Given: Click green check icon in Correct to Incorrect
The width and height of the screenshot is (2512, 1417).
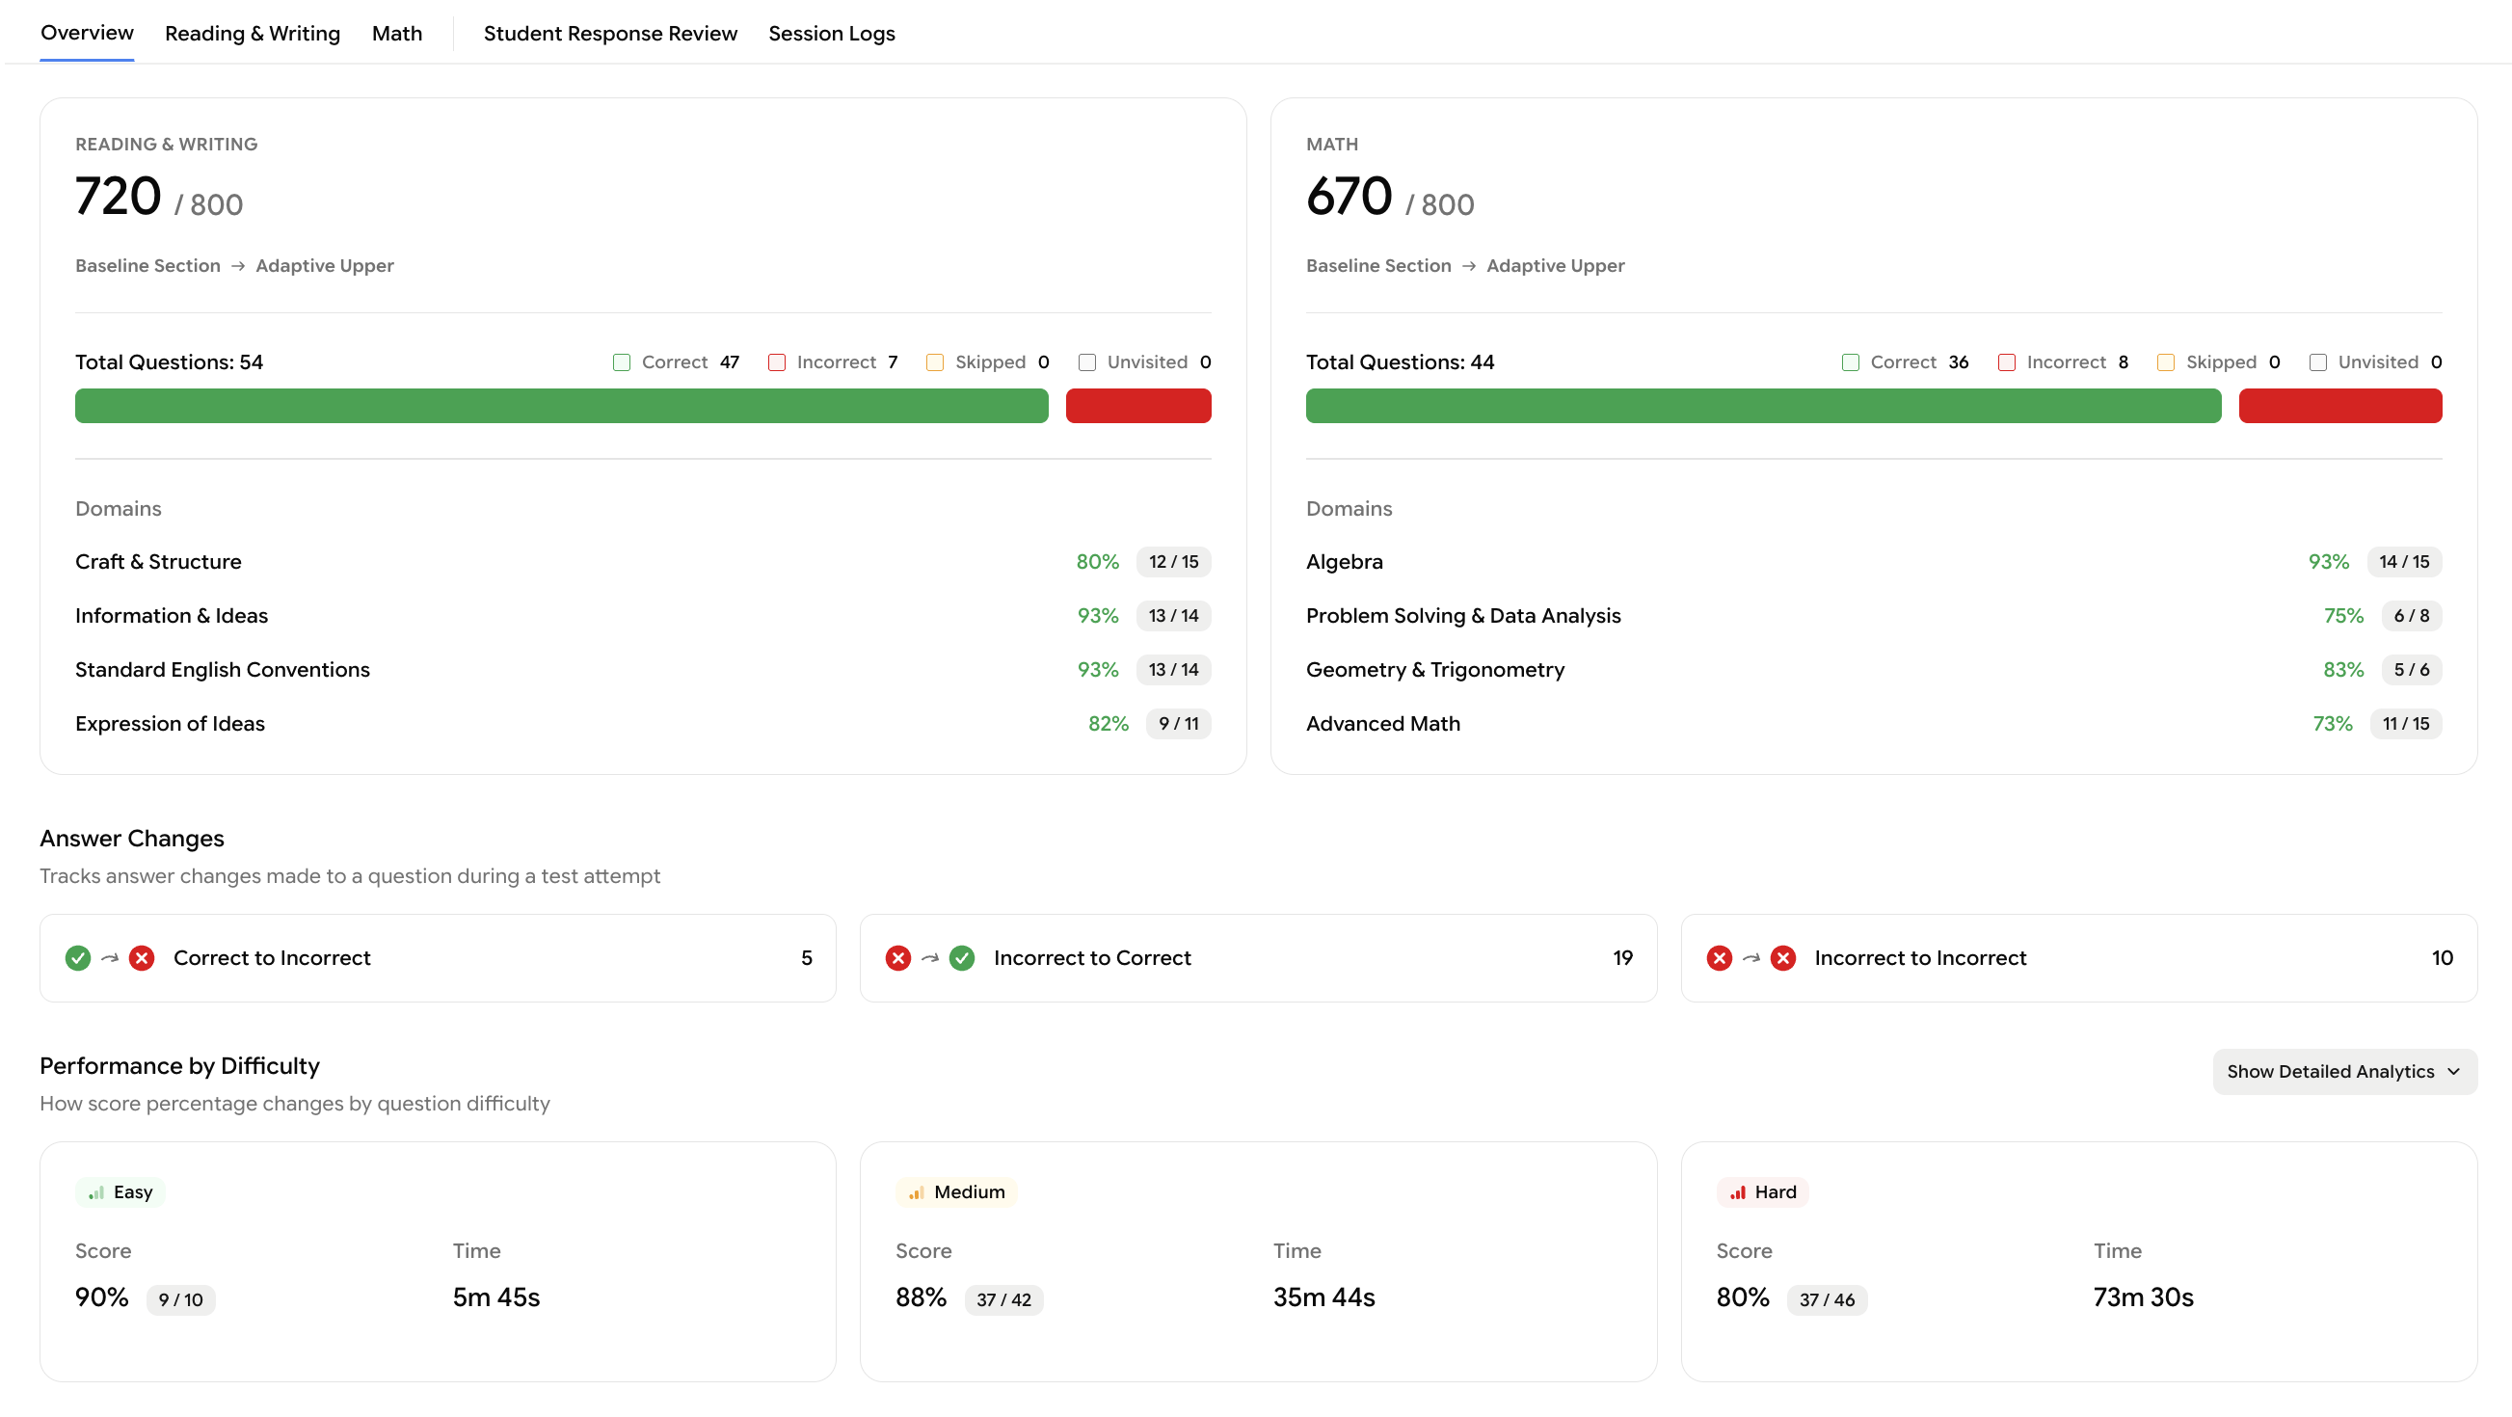Looking at the screenshot, I should point(78,959).
